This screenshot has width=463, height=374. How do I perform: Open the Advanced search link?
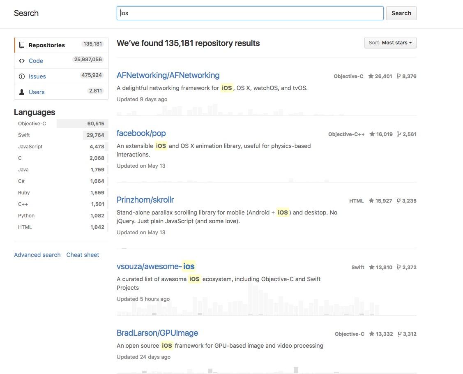click(x=37, y=255)
